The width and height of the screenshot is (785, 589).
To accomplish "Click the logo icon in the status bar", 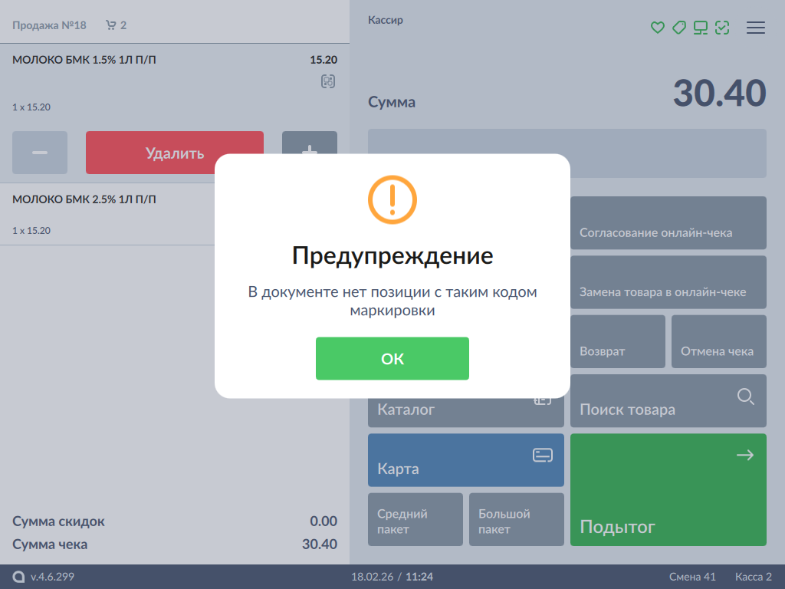I will (x=18, y=577).
